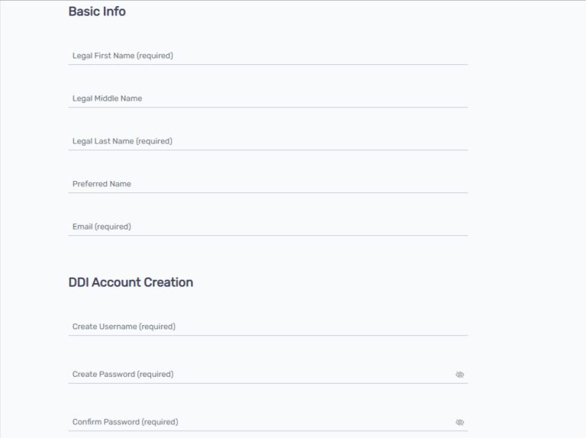Activate the last name entry line
Image resolution: width=586 pixels, height=438 pixels.
pos(267,141)
